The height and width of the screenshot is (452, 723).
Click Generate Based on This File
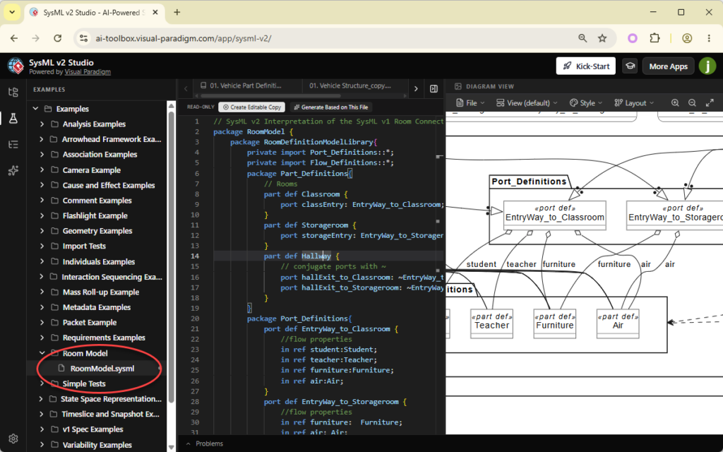330,107
